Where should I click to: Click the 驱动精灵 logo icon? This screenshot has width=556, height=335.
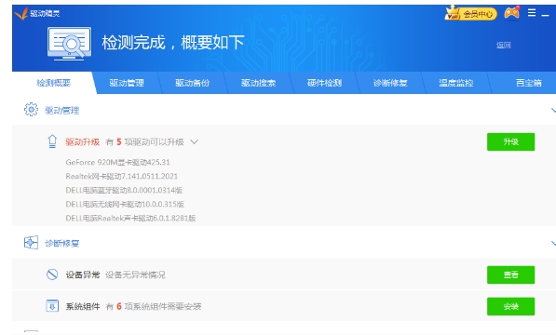click(20, 13)
